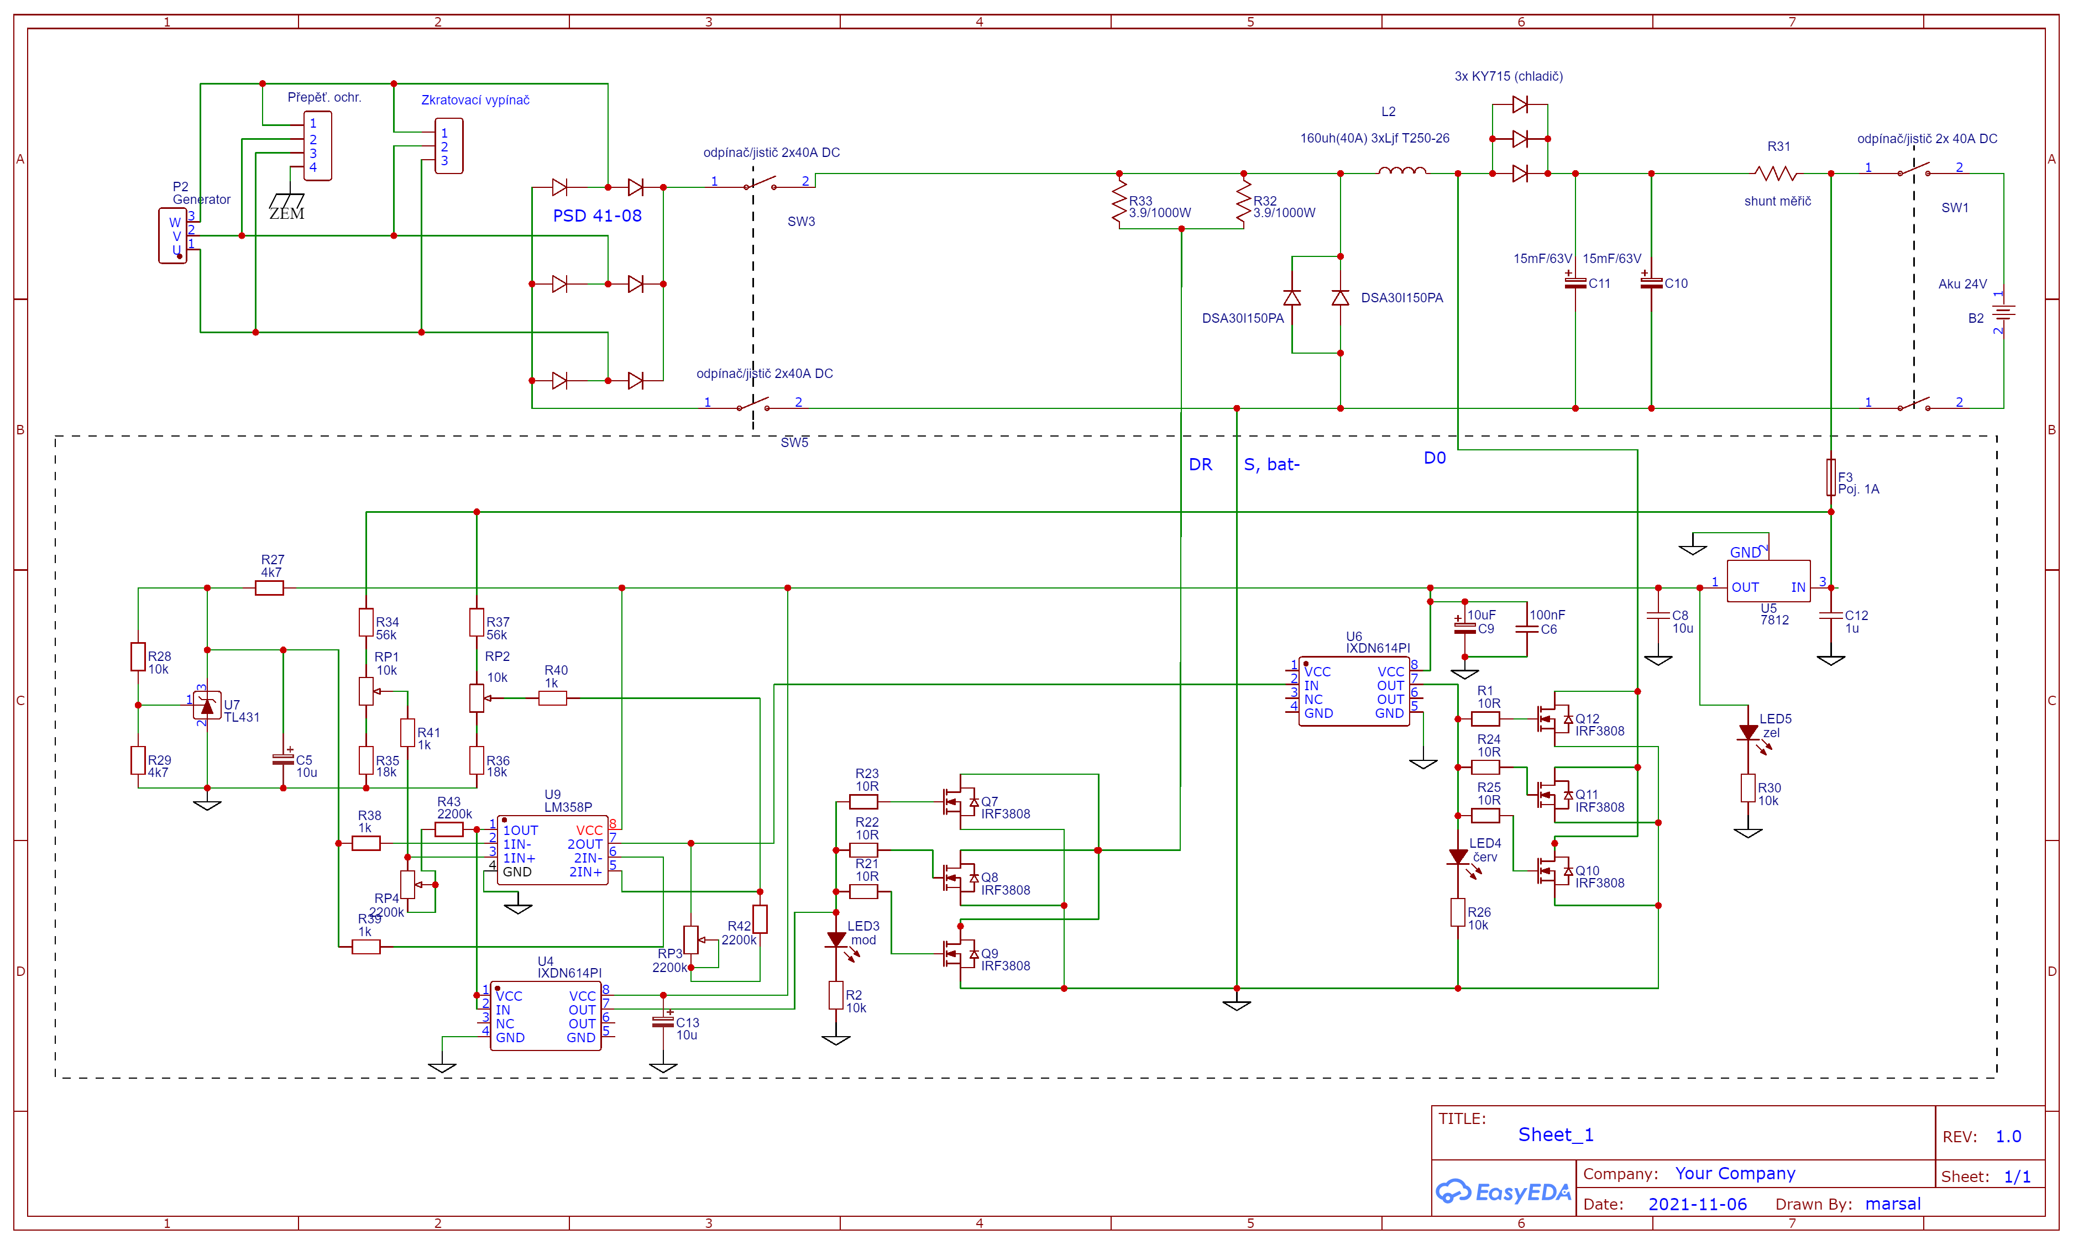Select the Q10 IRF3808 MOSFET symbol
The width and height of the screenshot is (2073, 1245).
1555,871
